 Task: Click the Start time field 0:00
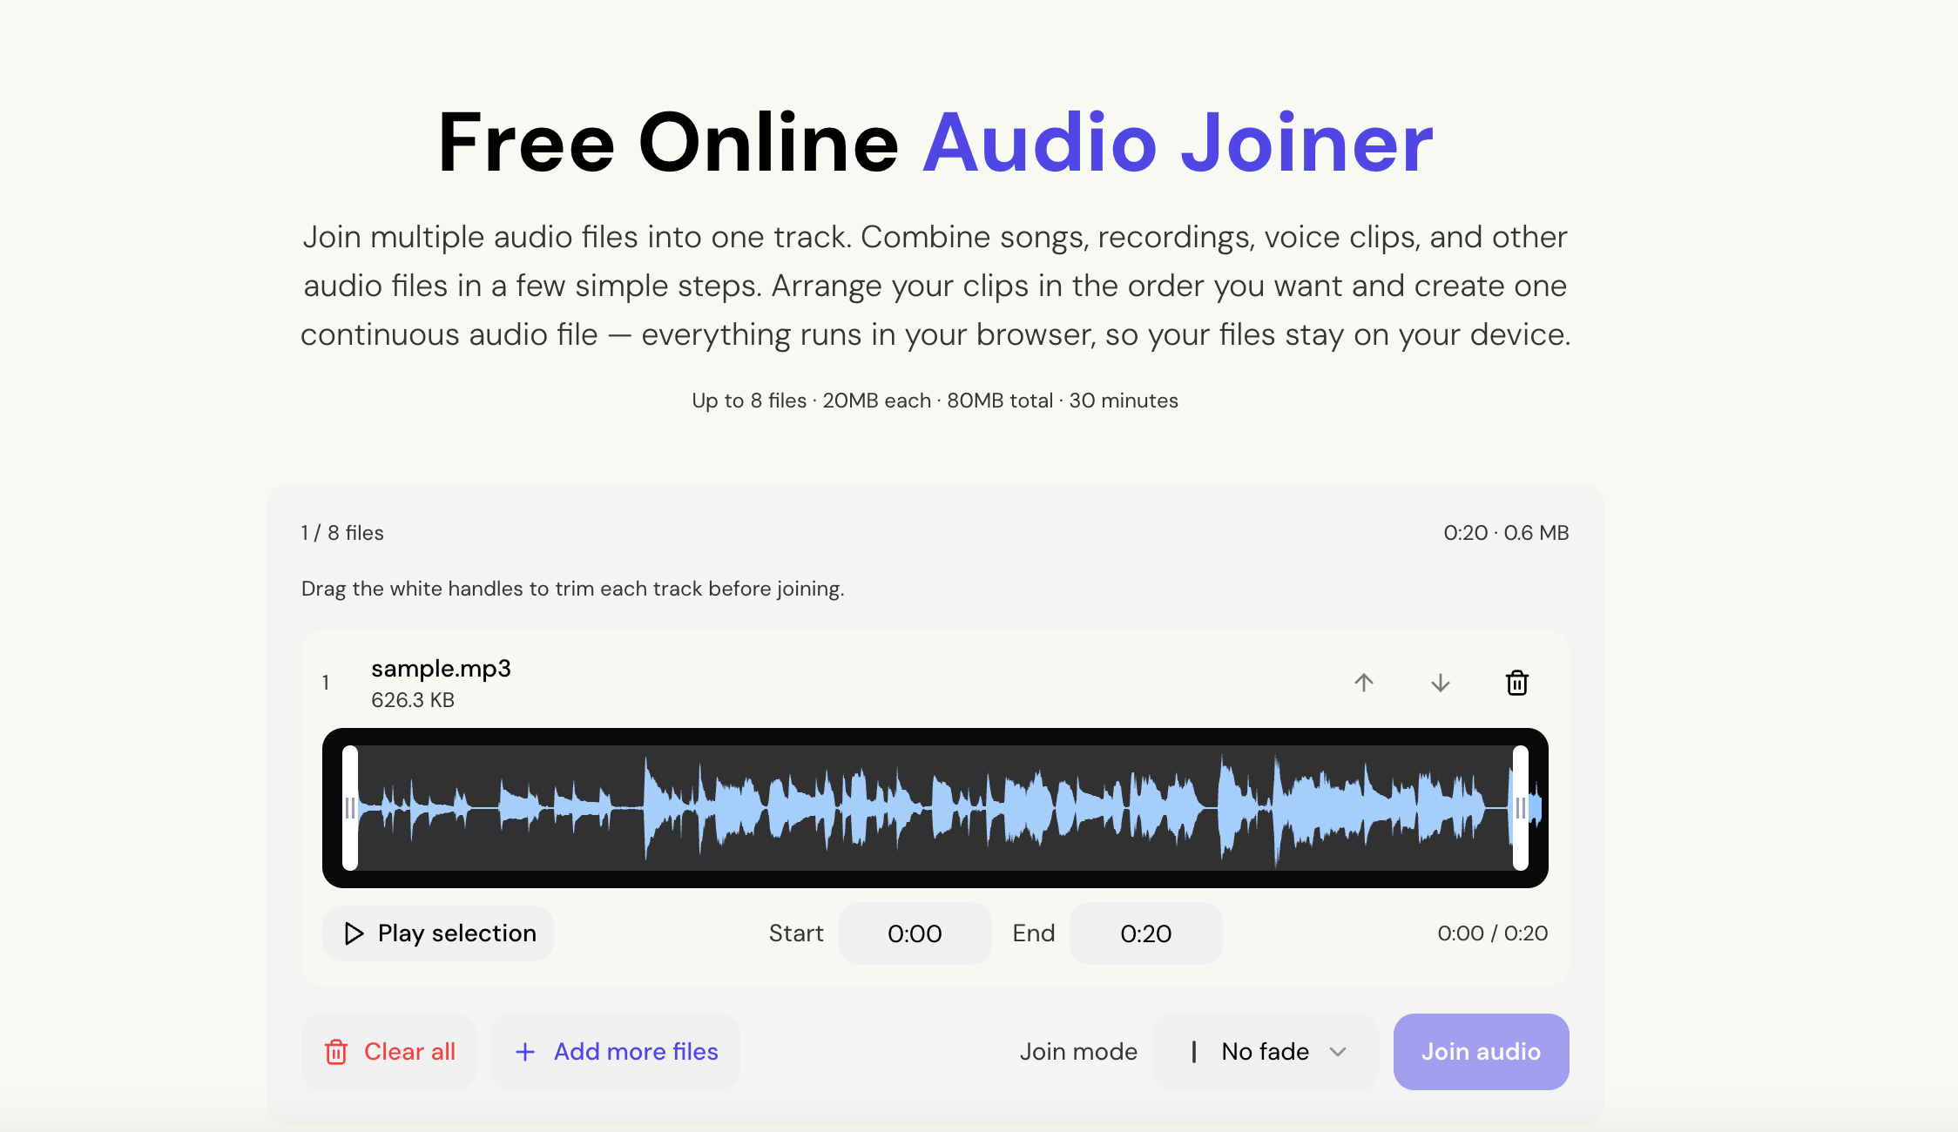[x=915, y=933]
